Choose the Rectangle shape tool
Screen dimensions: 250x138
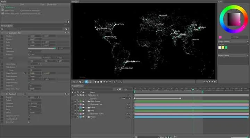click(98, 82)
